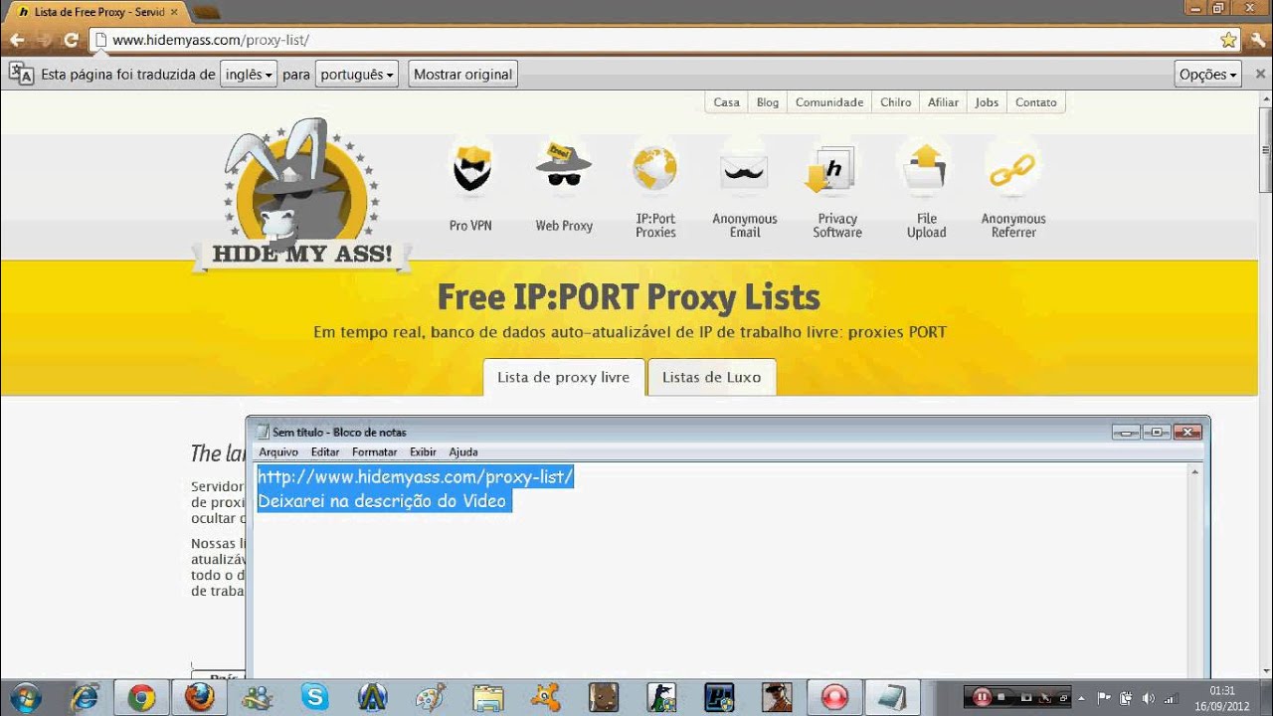Reload the page in Chrome
Screen dimensions: 1273x716
click(x=71, y=40)
